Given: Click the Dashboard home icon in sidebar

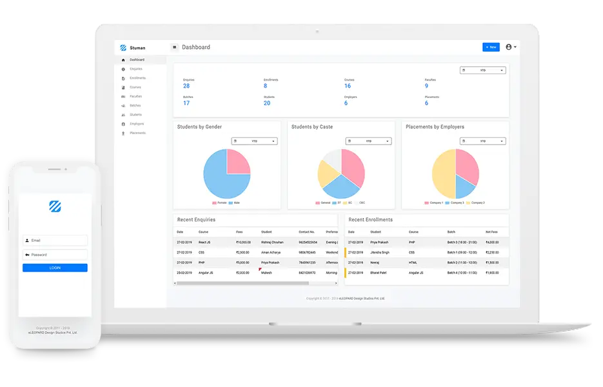Looking at the screenshot, I should coord(123,60).
